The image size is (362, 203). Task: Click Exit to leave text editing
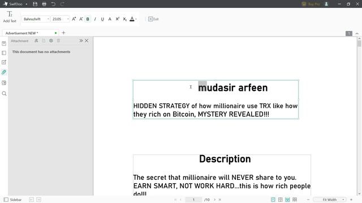[x=153, y=19]
